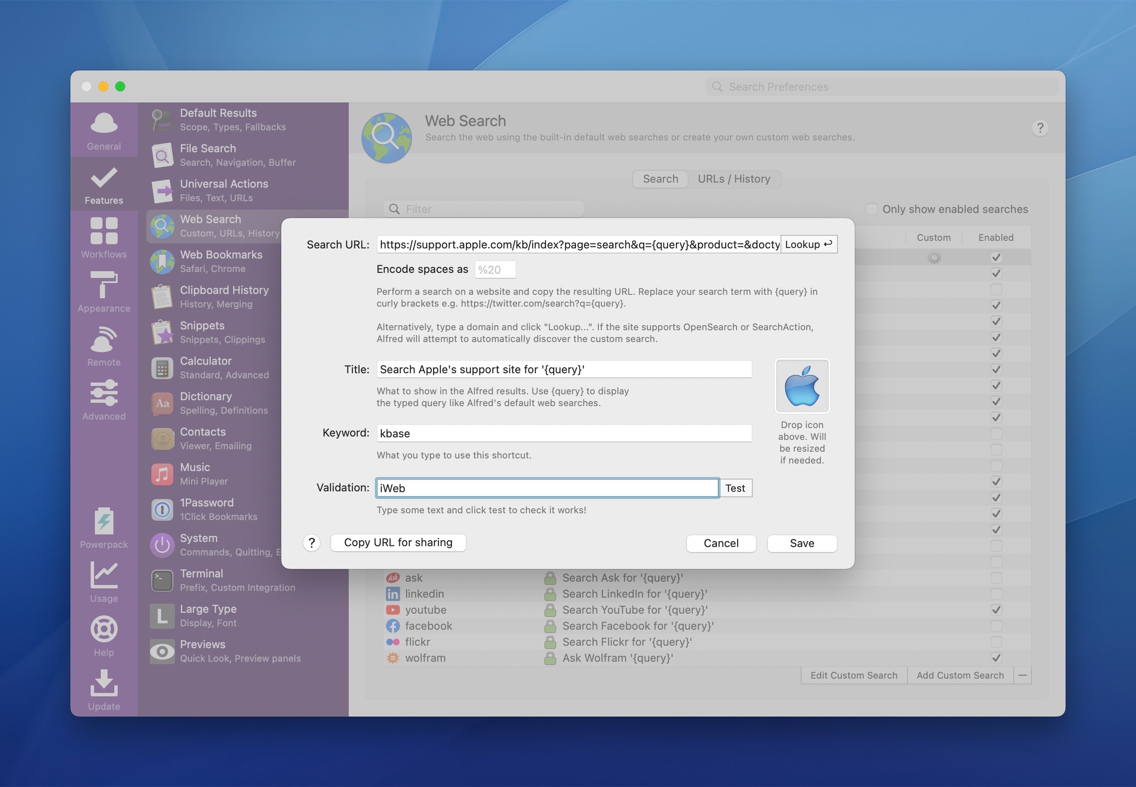
Task: Save the custom search
Action: 802,543
